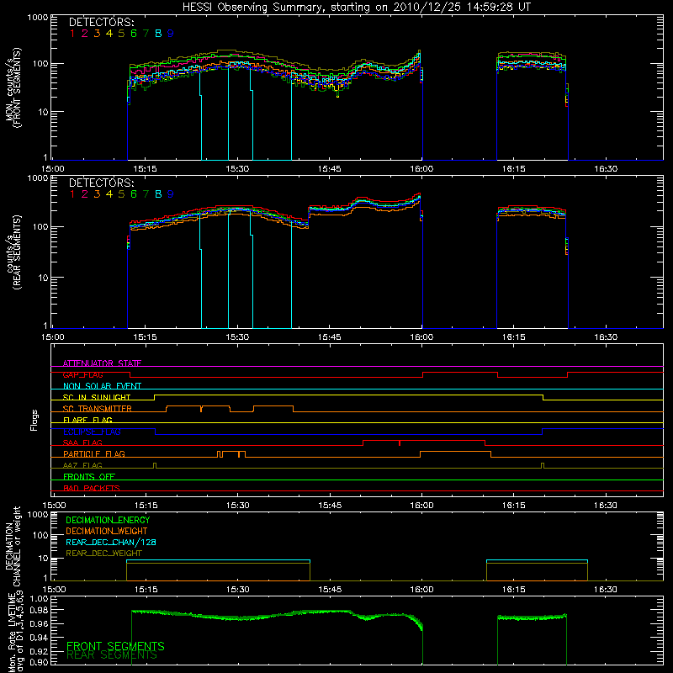
Task: Click 15:15 tick under decimation plot
Action: tap(146, 590)
